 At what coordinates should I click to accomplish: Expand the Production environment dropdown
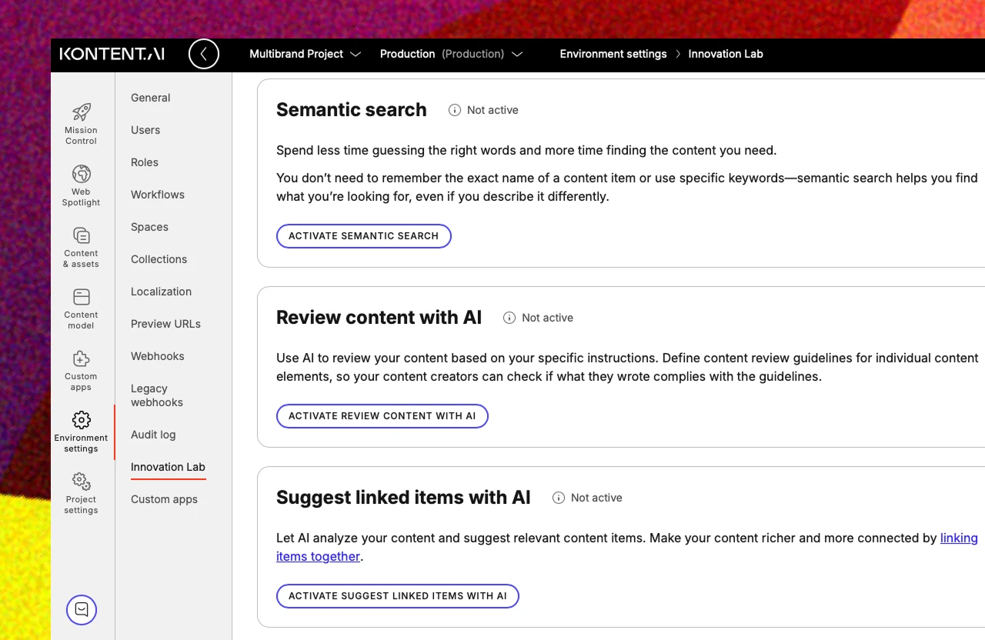pyautogui.click(x=451, y=54)
